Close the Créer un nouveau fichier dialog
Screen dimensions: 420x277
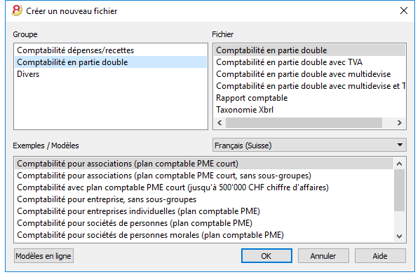(404, 10)
